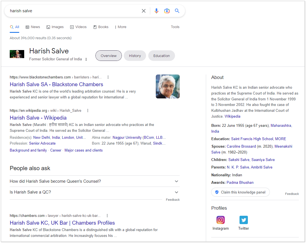Jump to Major cases and clients
This screenshot has height=243, width=306.
pyautogui.click(x=83, y=150)
